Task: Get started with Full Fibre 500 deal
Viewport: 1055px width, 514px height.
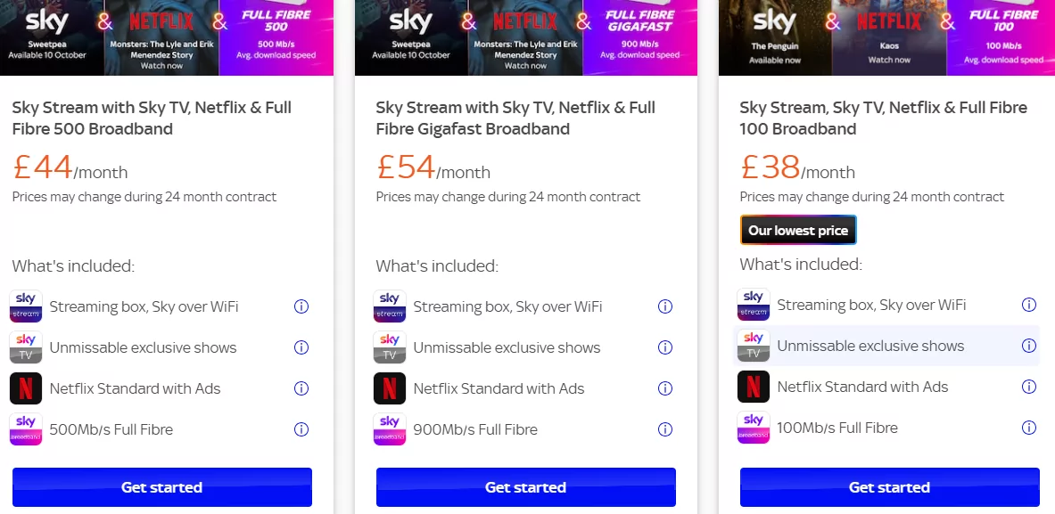Action: 162,487
